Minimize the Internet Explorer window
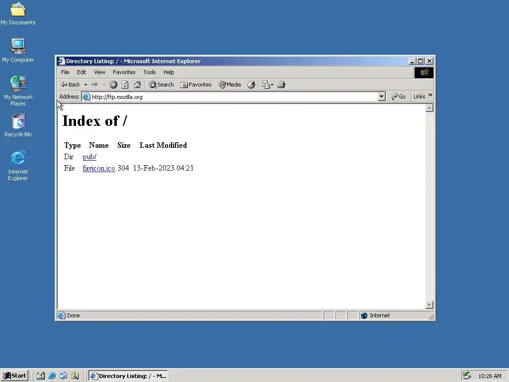 (412, 61)
